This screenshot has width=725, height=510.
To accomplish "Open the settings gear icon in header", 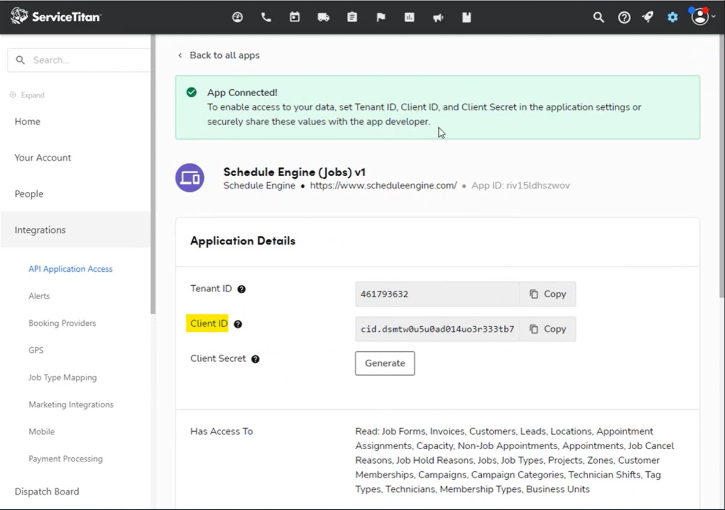I will point(672,17).
